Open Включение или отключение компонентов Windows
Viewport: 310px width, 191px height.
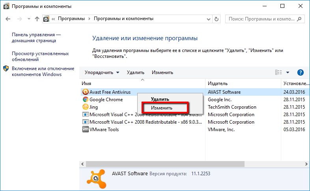pyautogui.click(x=43, y=71)
